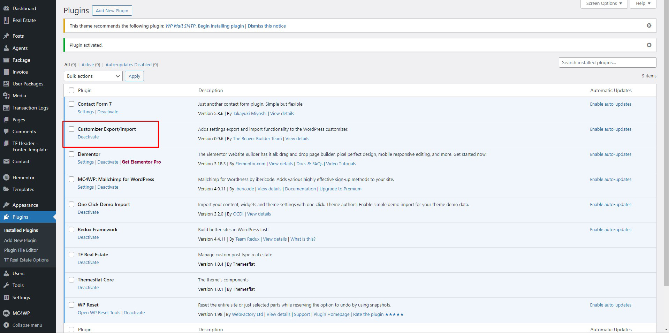
Task: Click the Users icon in sidebar
Action: click(6, 273)
